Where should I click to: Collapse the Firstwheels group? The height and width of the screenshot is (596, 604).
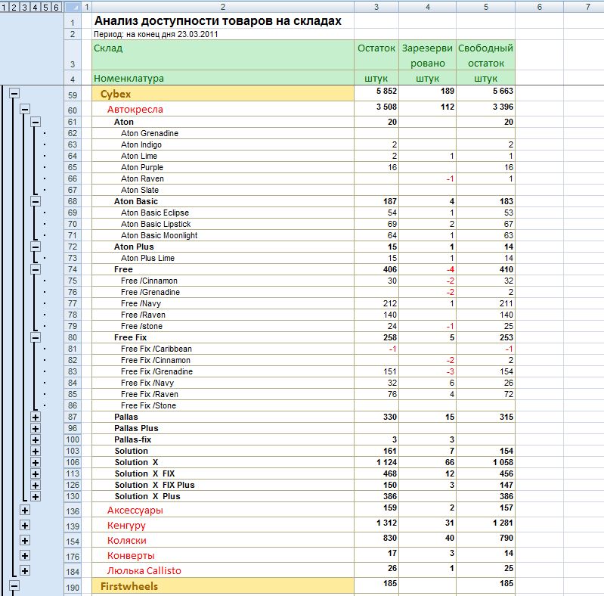(14, 586)
